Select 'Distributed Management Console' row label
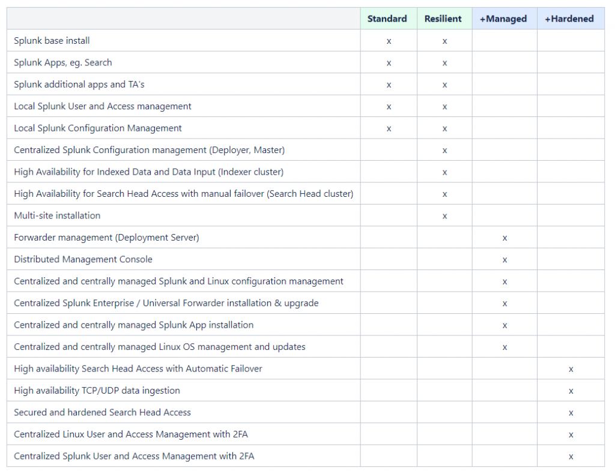 [x=83, y=259]
